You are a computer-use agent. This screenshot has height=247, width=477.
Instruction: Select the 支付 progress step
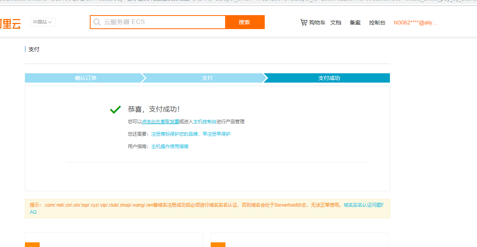(207, 78)
